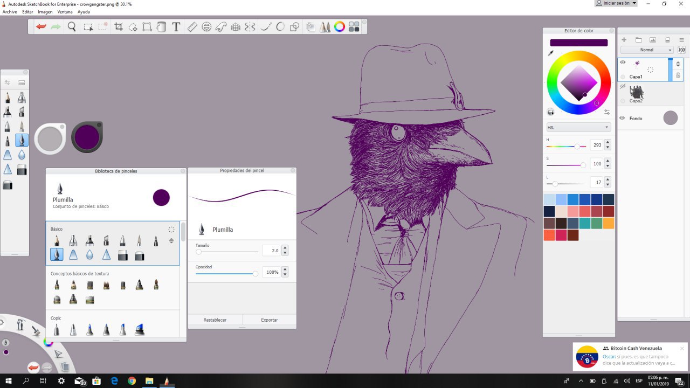The image size is (690, 388).
Task: Open the French Curve tool
Action: (220, 26)
